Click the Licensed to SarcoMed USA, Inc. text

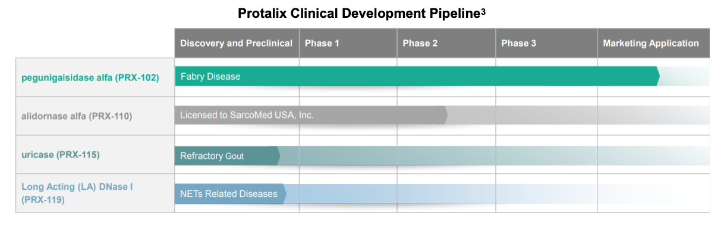coord(247,115)
